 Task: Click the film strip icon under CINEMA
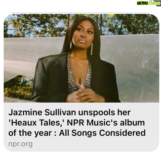pyautogui.click(x=158, y=6)
